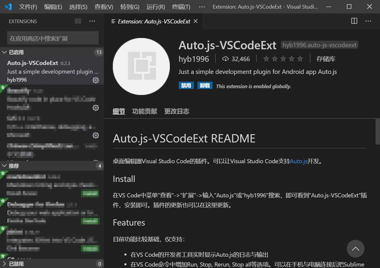This screenshot has height=268, width=380.
Task: Click the 13 enabled extensions count badge
Action: (x=99, y=52)
